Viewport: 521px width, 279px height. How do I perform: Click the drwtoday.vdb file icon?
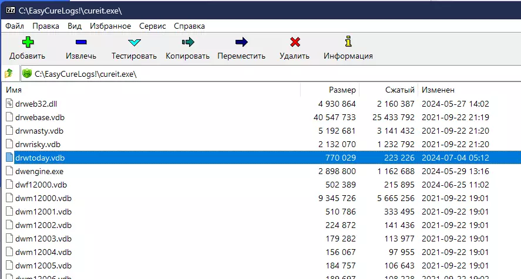pyautogui.click(x=9, y=158)
